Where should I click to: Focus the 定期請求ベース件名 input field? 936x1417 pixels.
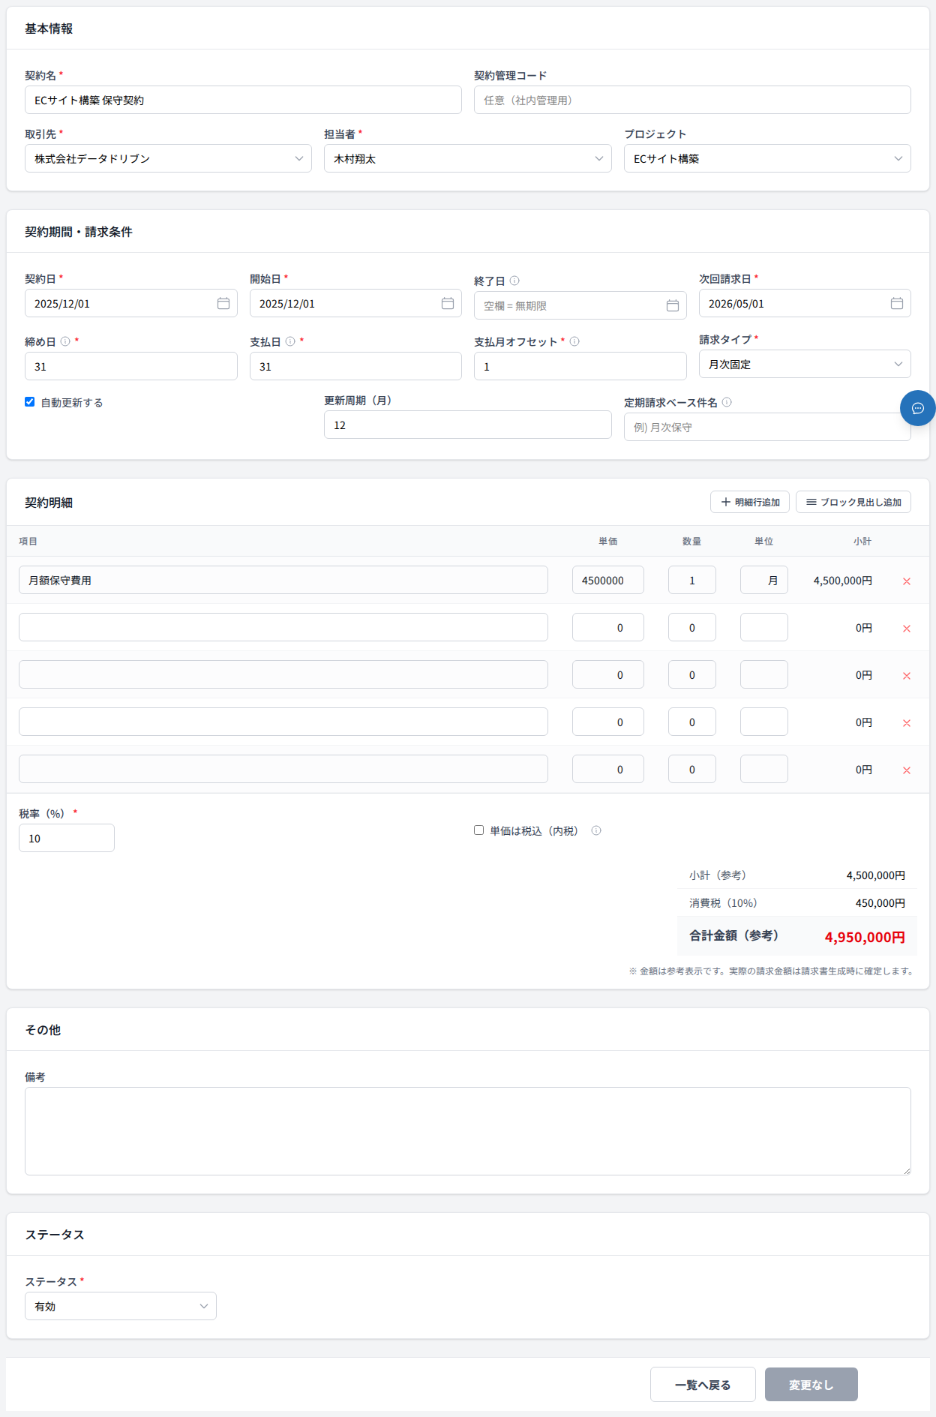(x=767, y=427)
